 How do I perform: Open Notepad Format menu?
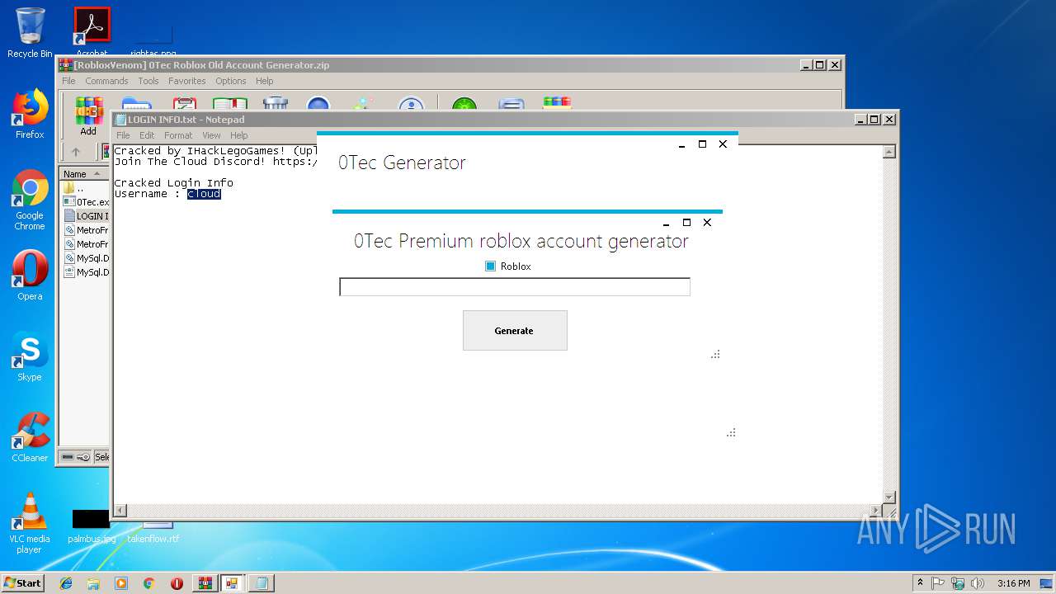(178, 135)
